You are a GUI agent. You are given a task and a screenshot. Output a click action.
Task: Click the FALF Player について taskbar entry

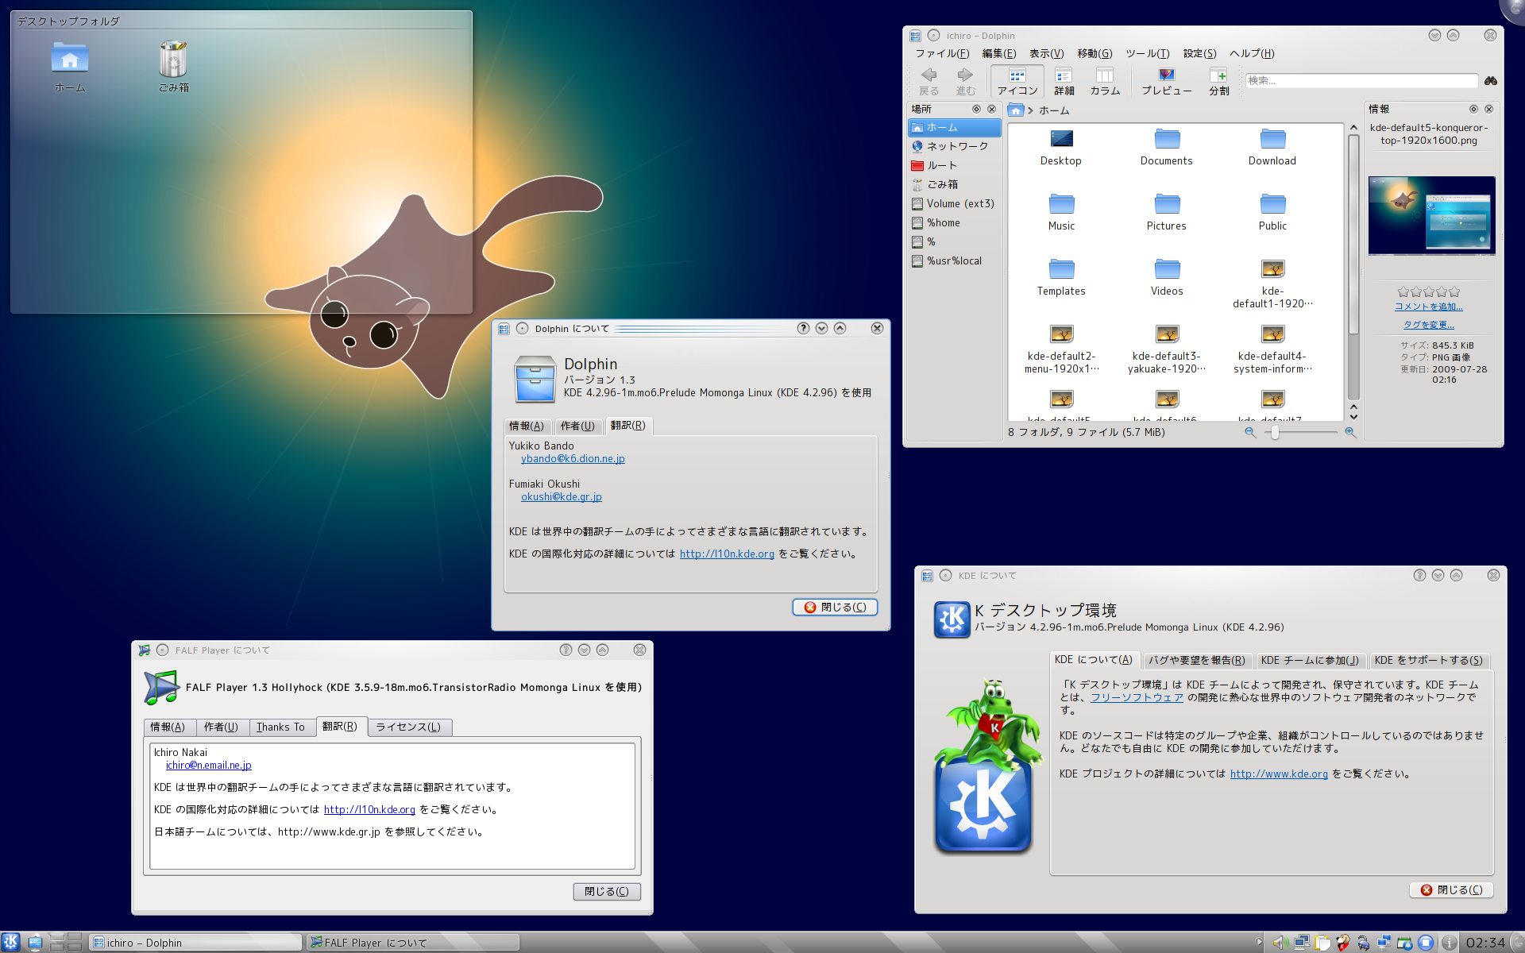[413, 943]
